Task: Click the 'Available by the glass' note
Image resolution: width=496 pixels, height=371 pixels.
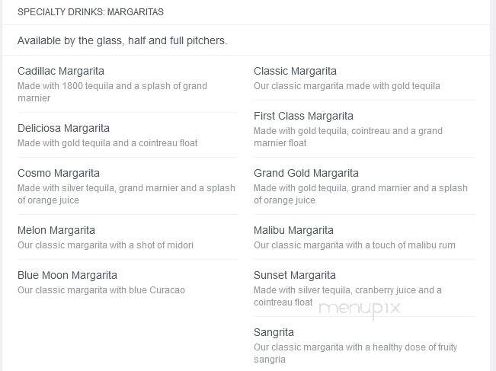Action: 122,41
